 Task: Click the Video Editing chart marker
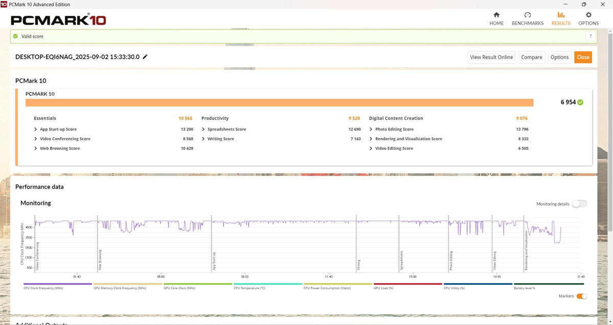[x=494, y=260]
